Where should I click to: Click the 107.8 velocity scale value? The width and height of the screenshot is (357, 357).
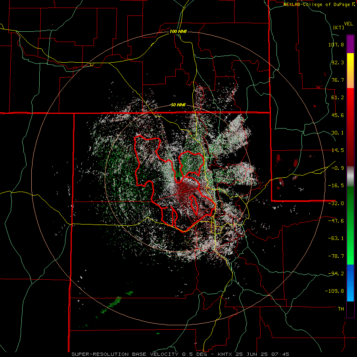(x=336, y=44)
